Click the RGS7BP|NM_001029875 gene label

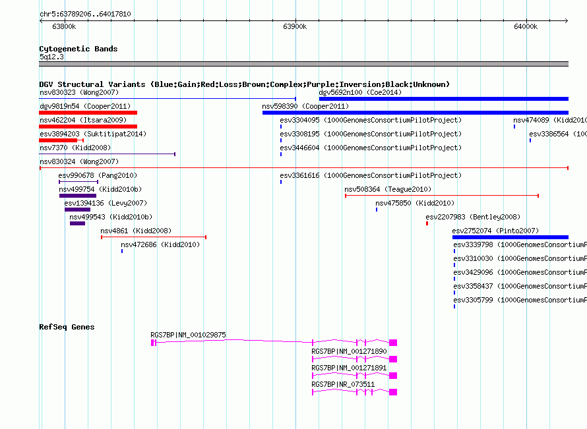188,335
